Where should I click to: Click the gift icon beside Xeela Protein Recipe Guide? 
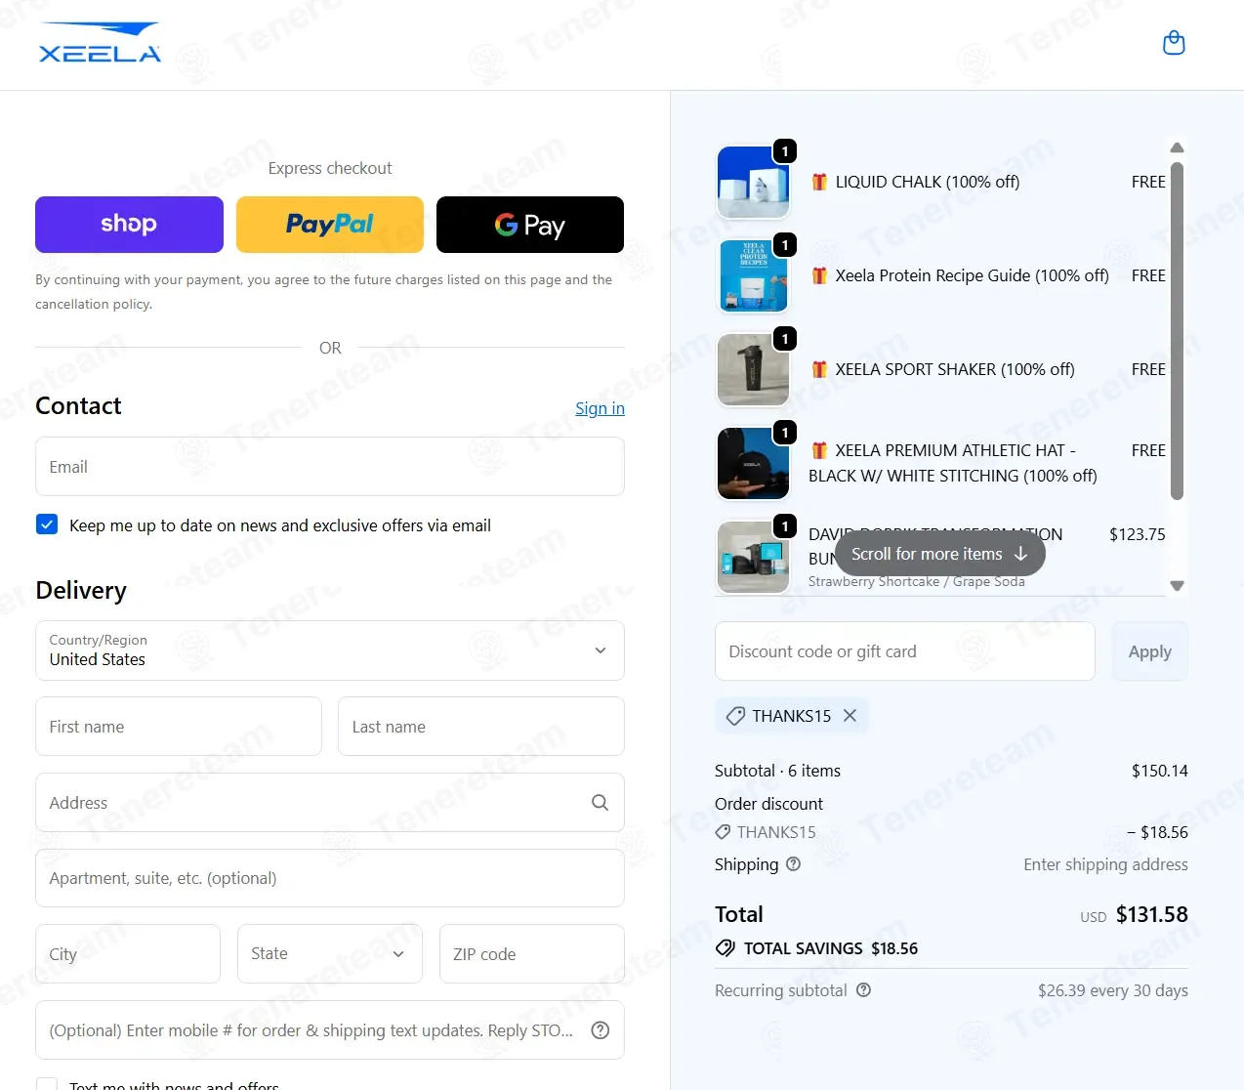[819, 275]
